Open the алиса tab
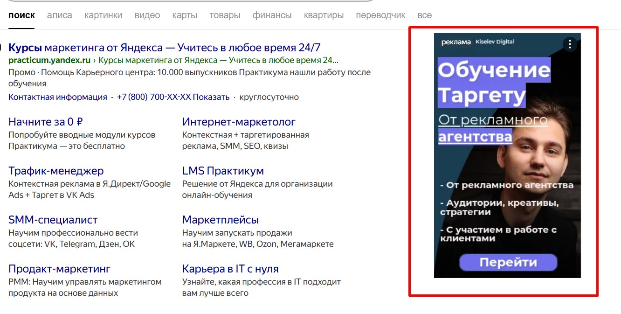 60,15
